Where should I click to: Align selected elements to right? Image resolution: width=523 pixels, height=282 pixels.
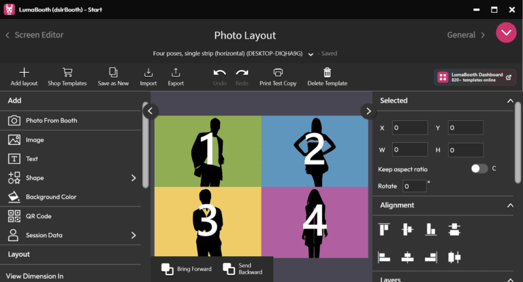(x=431, y=257)
